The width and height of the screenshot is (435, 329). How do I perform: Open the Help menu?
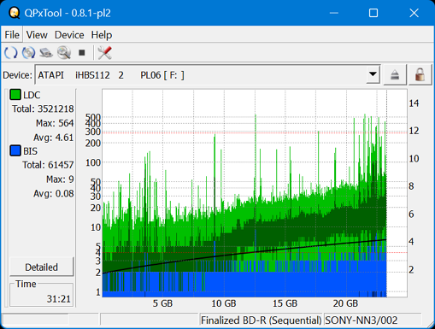[102, 35]
